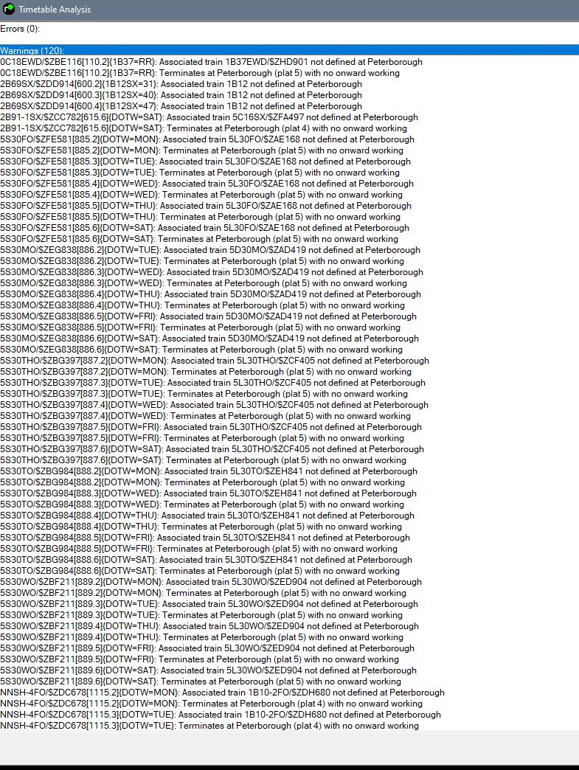Select 5S30WO DOTW=SAT terminates warning
Image resolution: width=579 pixels, height=770 pixels.
[x=201, y=681]
